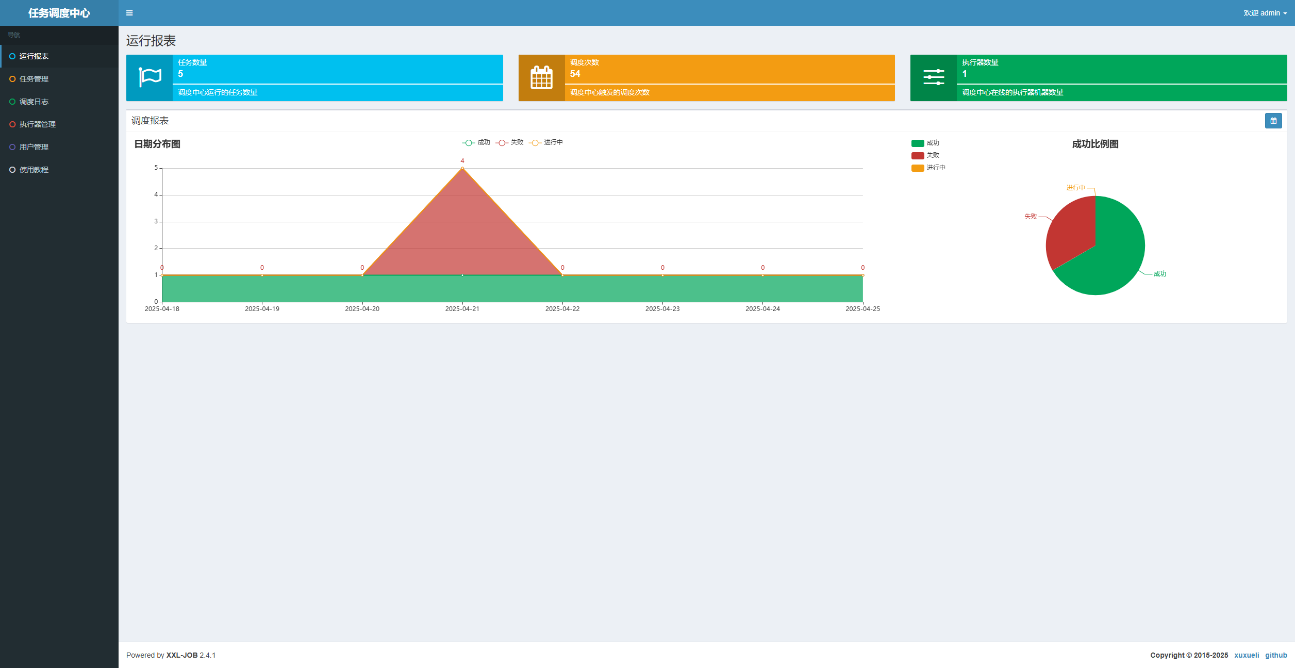Toggle 失败 series in line chart legend
The width and height of the screenshot is (1295, 668).
click(x=509, y=142)
